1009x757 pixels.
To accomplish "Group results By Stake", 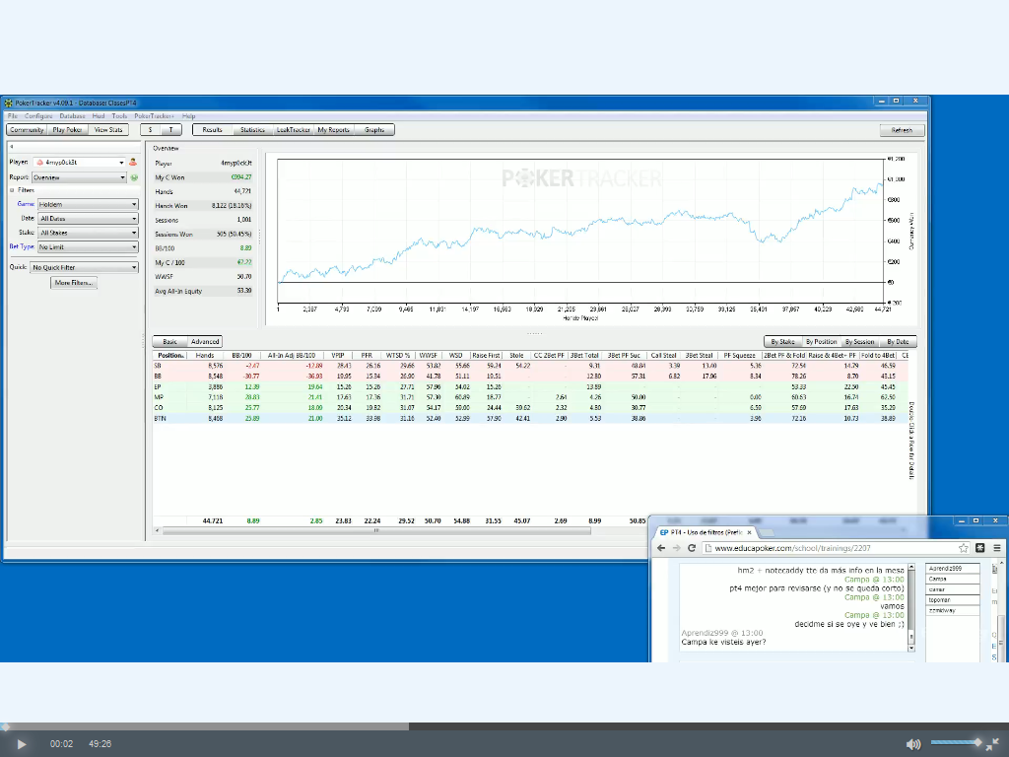I will click(783, 342).
